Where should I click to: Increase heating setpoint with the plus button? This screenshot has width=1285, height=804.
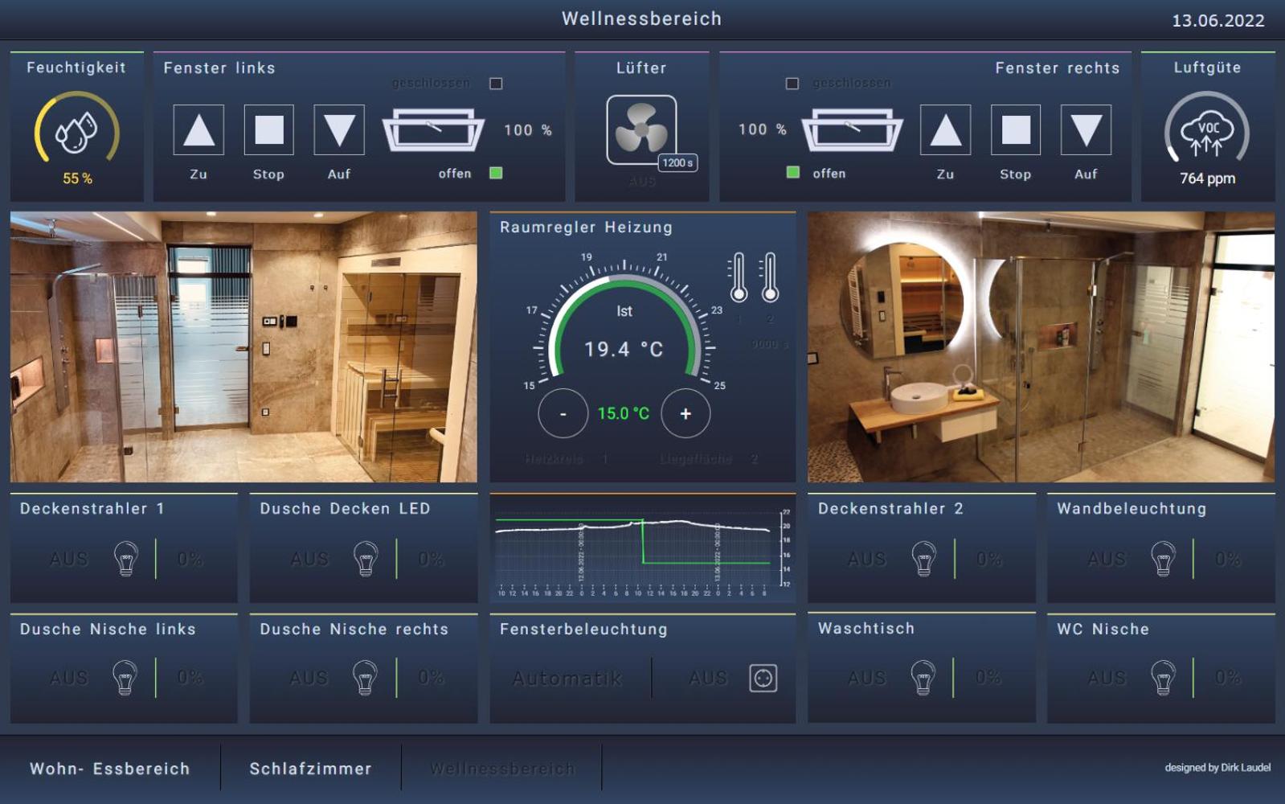pos(685,413)
